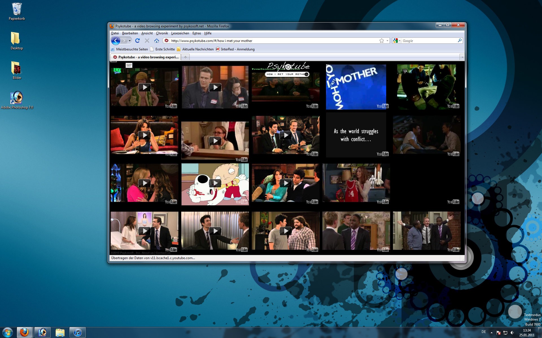Open the Erste Schritte bookmark
This screenshot has height=338, width=542.
point(162,49)
